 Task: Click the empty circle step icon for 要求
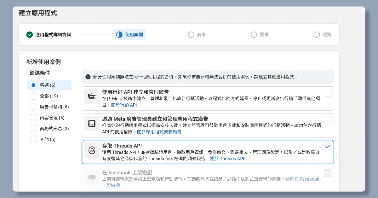[x=254, y=35]
